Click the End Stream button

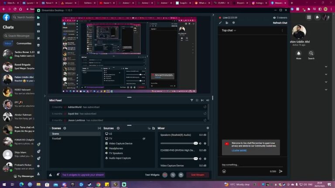[x=198, y=175]
